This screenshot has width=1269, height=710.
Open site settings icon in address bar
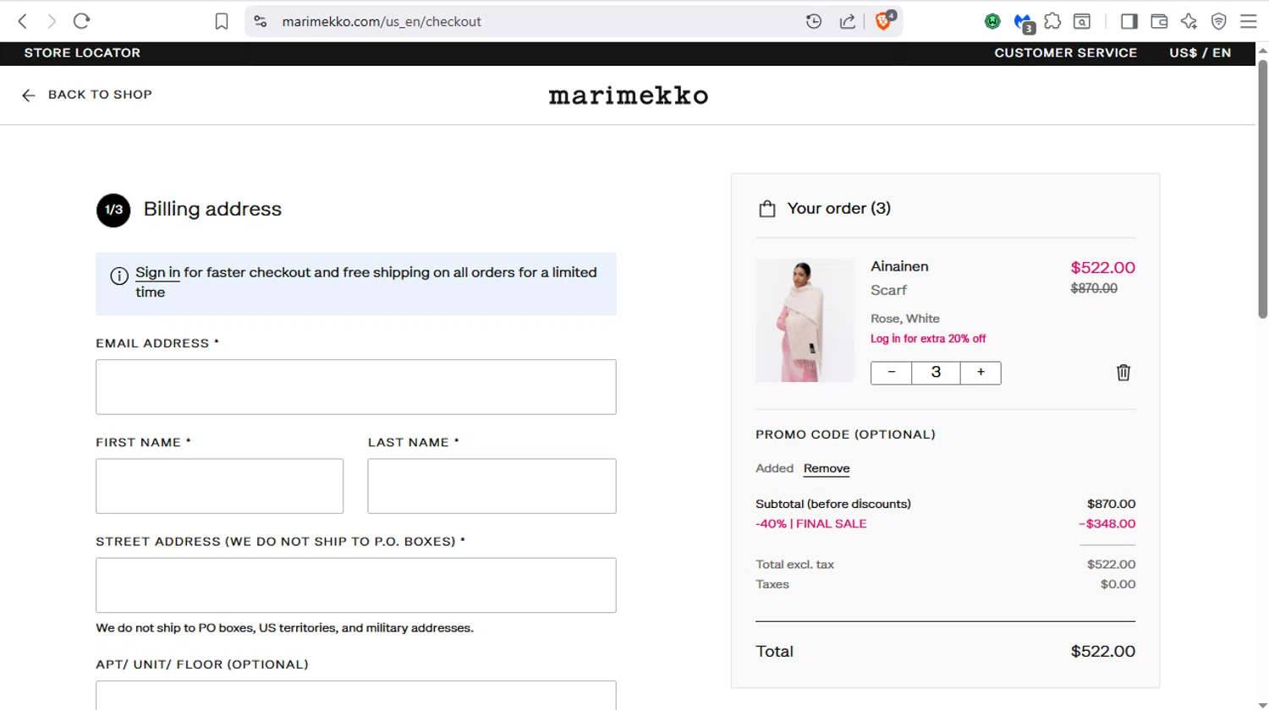tap(261, 21)
